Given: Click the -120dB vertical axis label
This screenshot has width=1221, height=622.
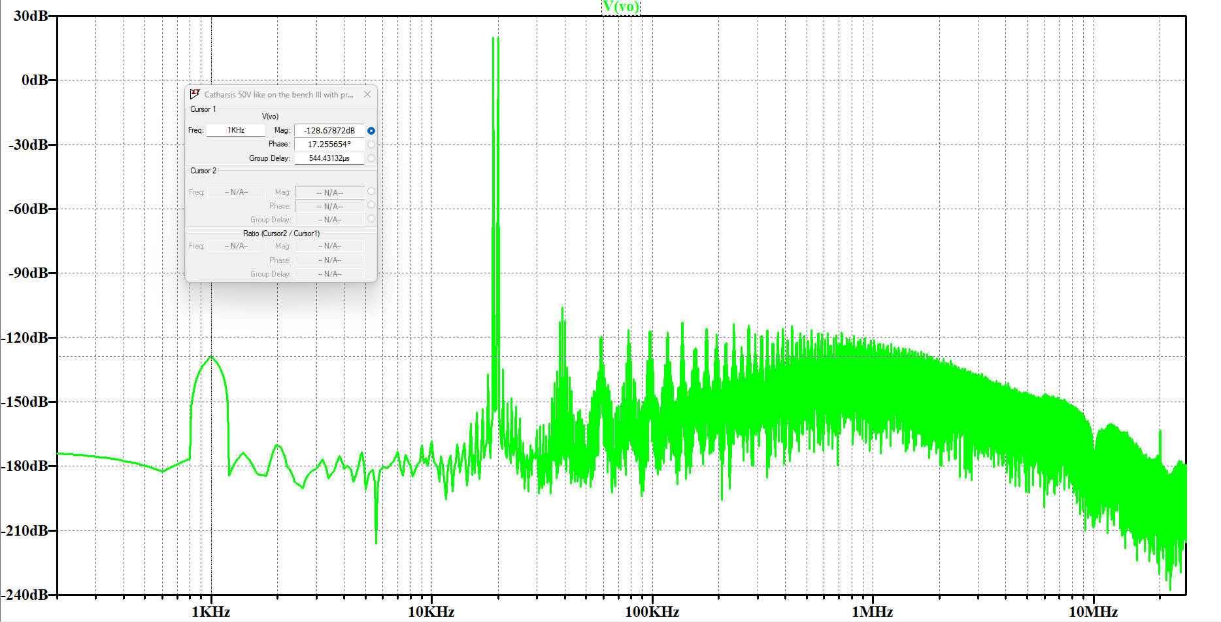Looking at the screenshot, I should click(25, 337).
